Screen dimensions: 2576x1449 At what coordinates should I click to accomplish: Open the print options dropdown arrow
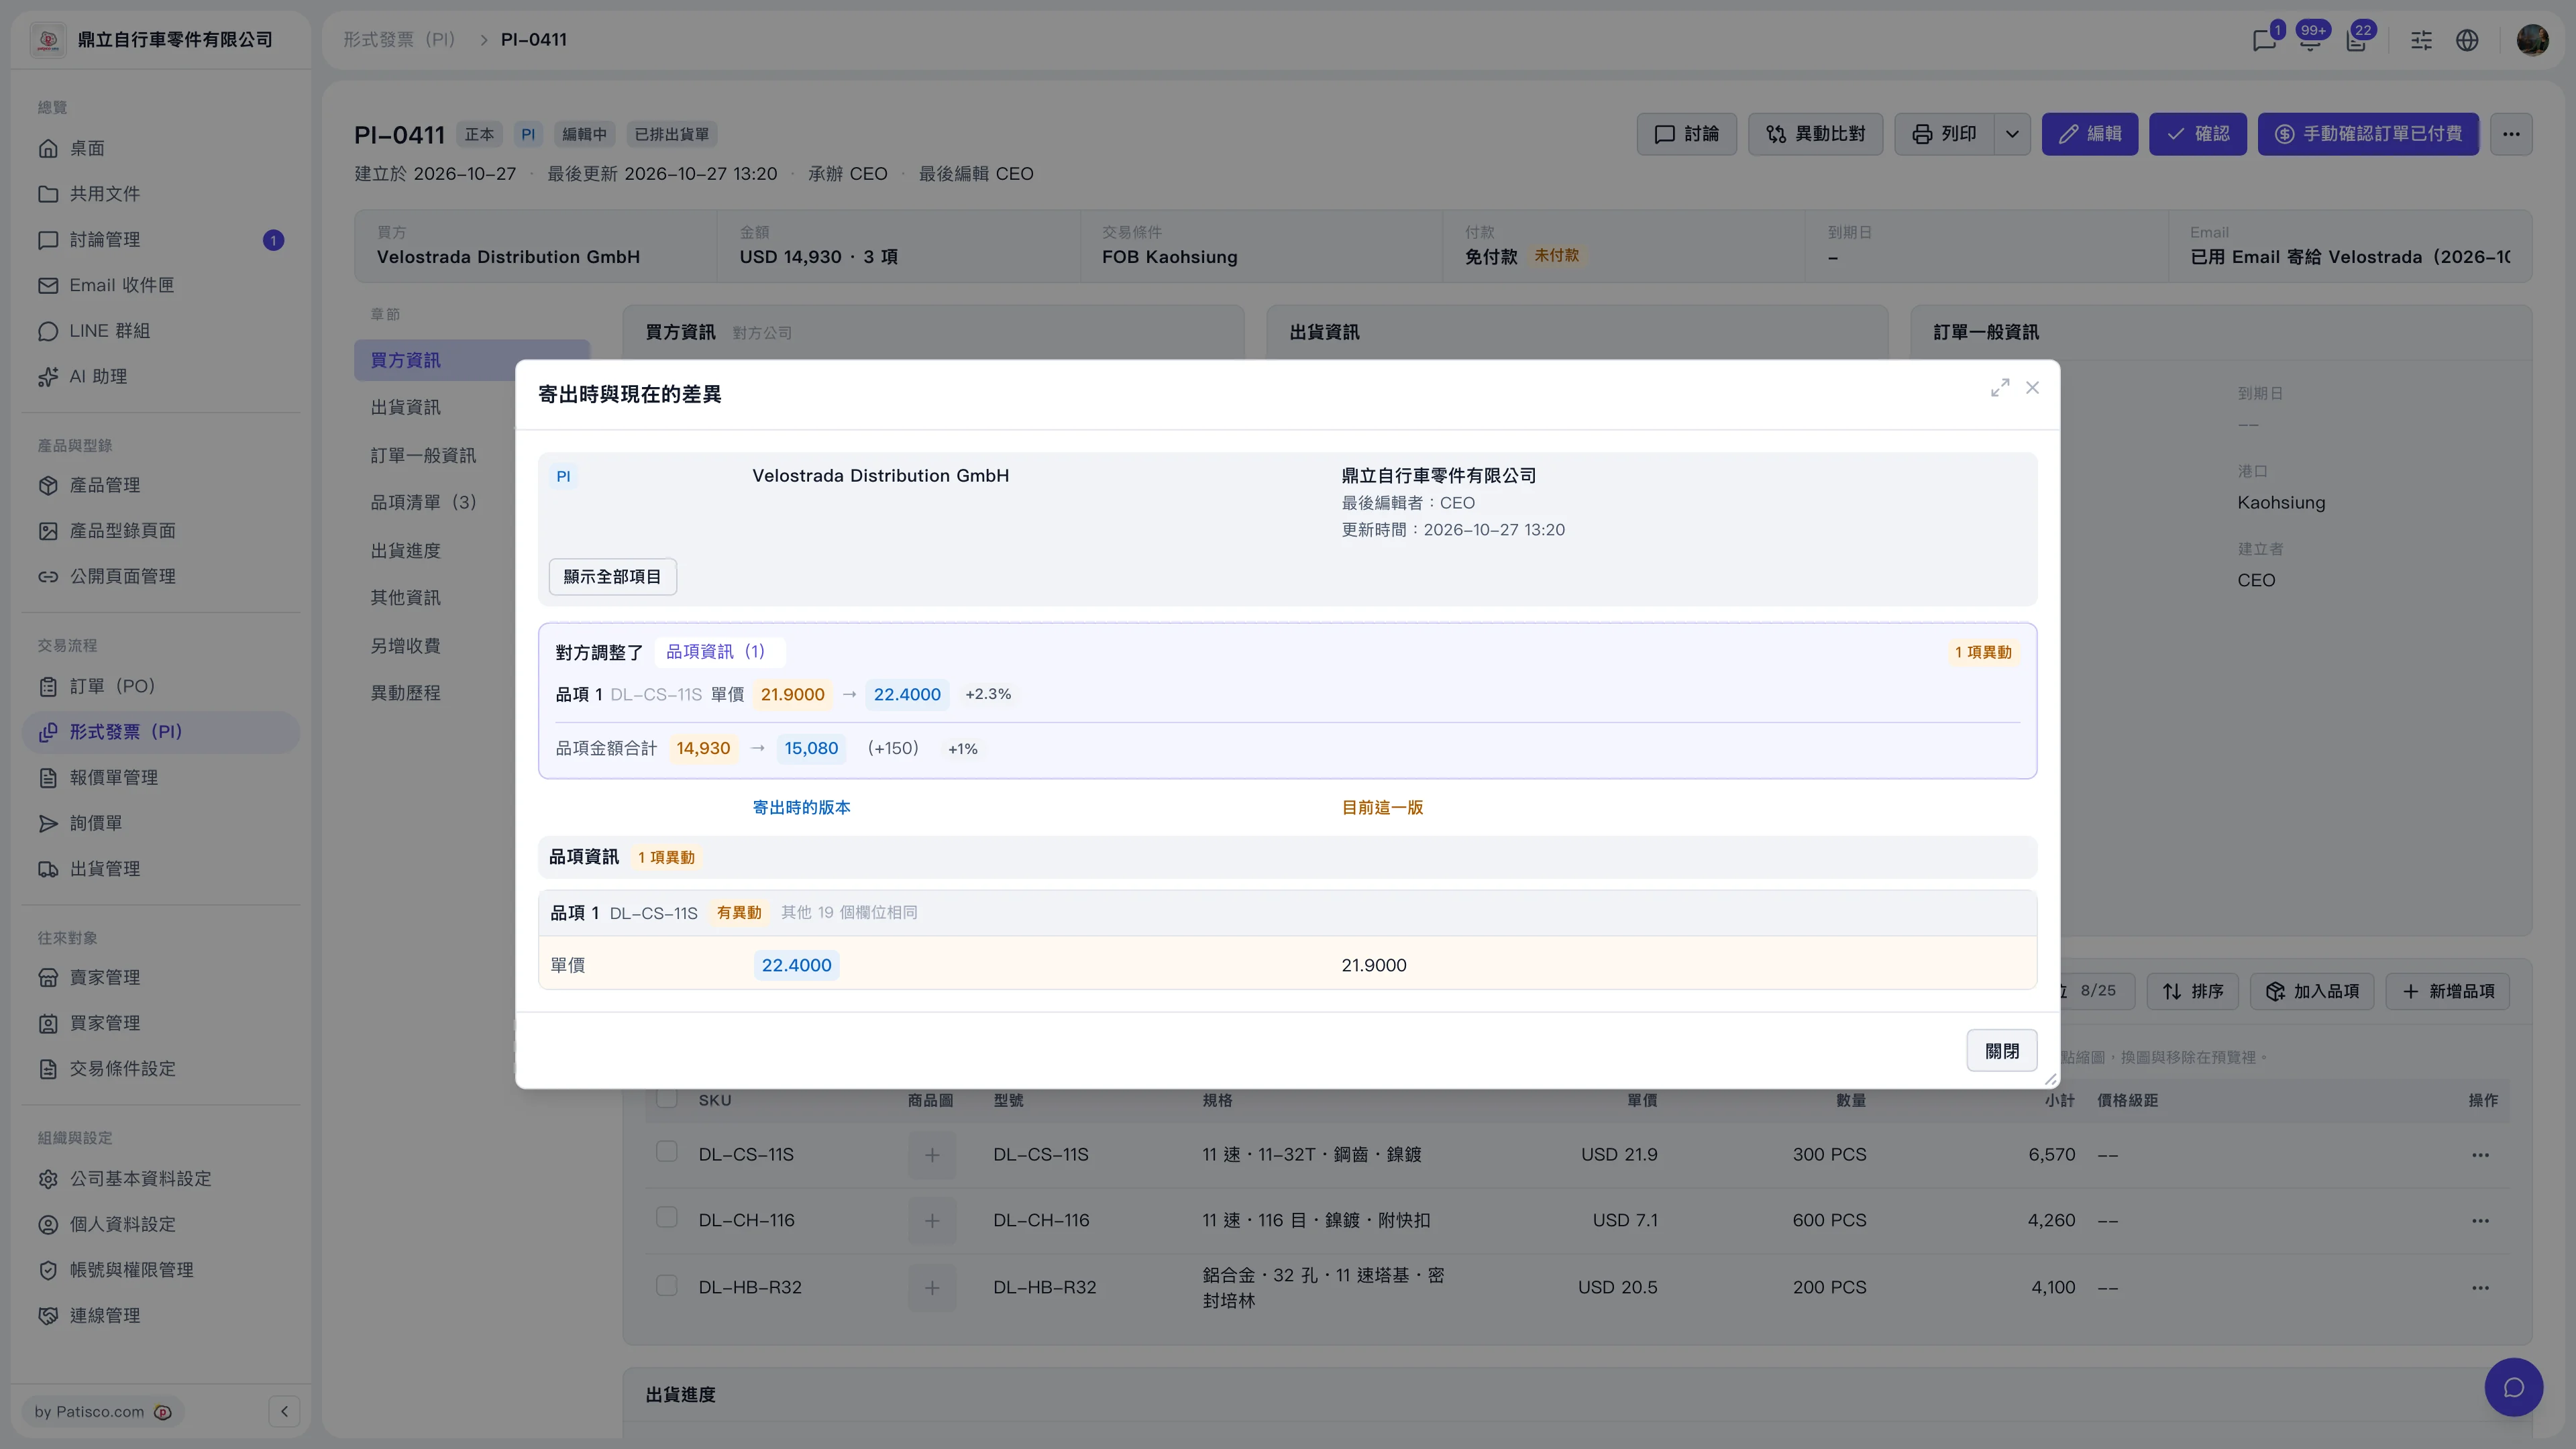2012,134
